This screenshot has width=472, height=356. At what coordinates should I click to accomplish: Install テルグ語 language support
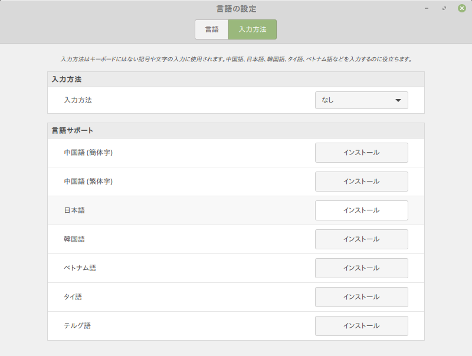tap(361, 326)
